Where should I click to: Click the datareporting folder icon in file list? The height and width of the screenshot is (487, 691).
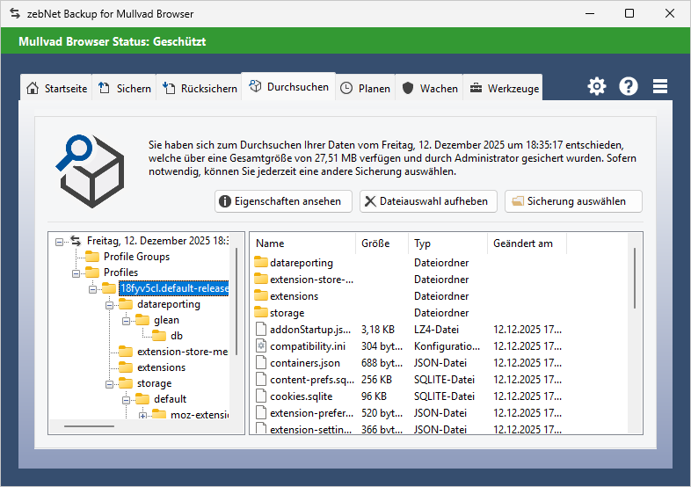tap(260, 263)
